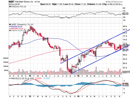
Task: Click the small icon before RSI(14) label
Action: [10, 6]
